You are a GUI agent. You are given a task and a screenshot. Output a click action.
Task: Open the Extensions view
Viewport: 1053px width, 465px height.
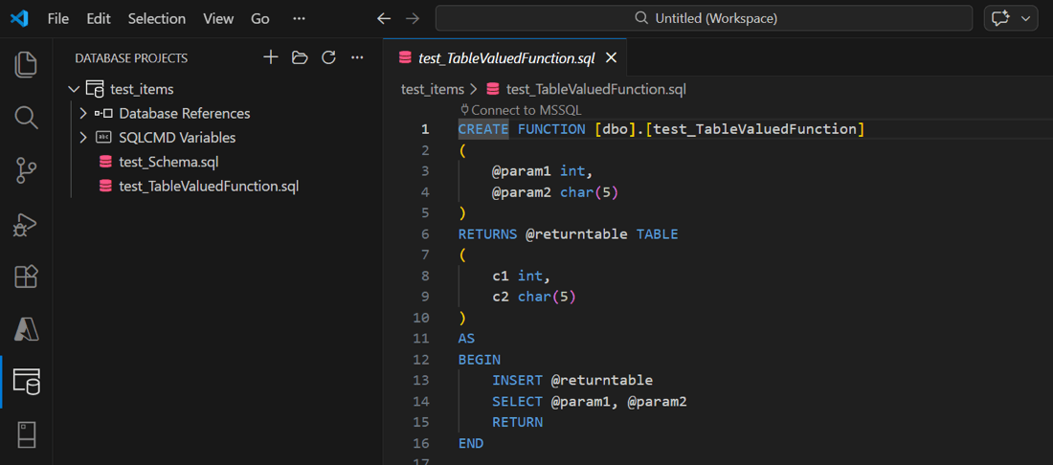[x=26, y=277]
